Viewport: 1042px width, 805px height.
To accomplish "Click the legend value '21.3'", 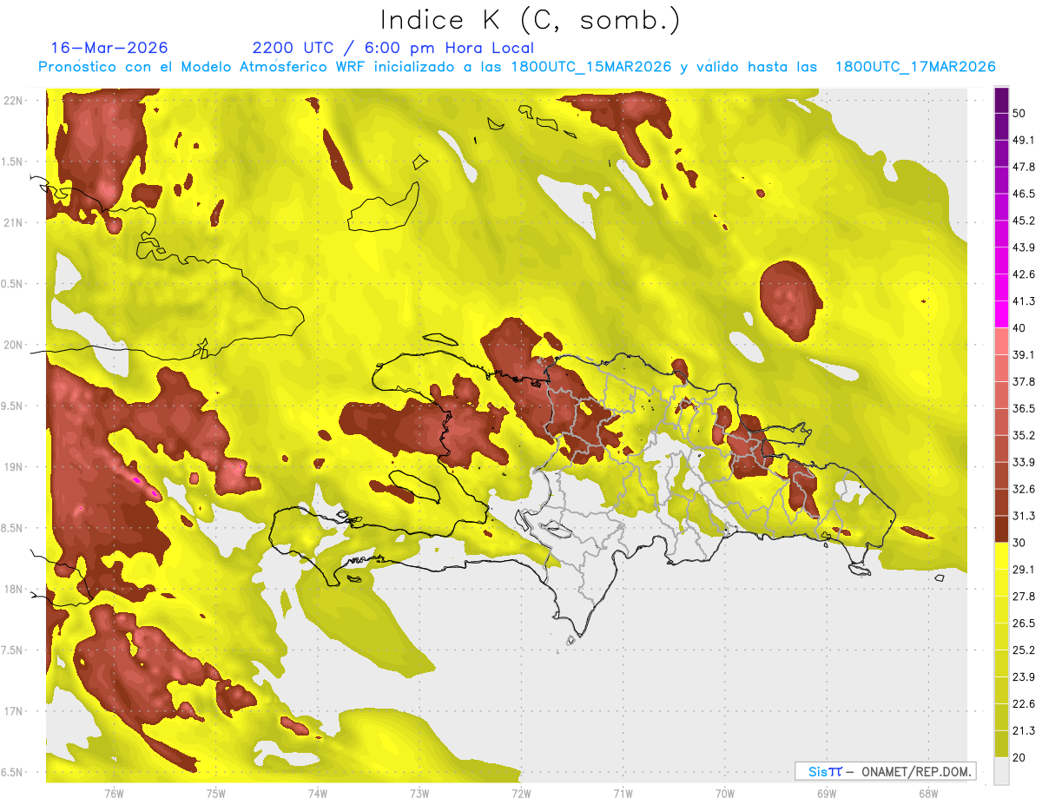I will (x=1024, y=730).
